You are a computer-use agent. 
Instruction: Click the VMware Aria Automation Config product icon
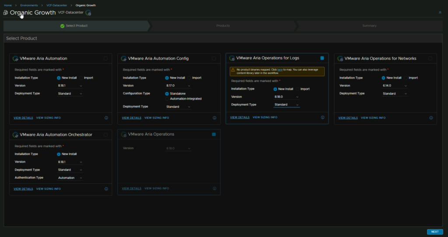pos(124,58)
